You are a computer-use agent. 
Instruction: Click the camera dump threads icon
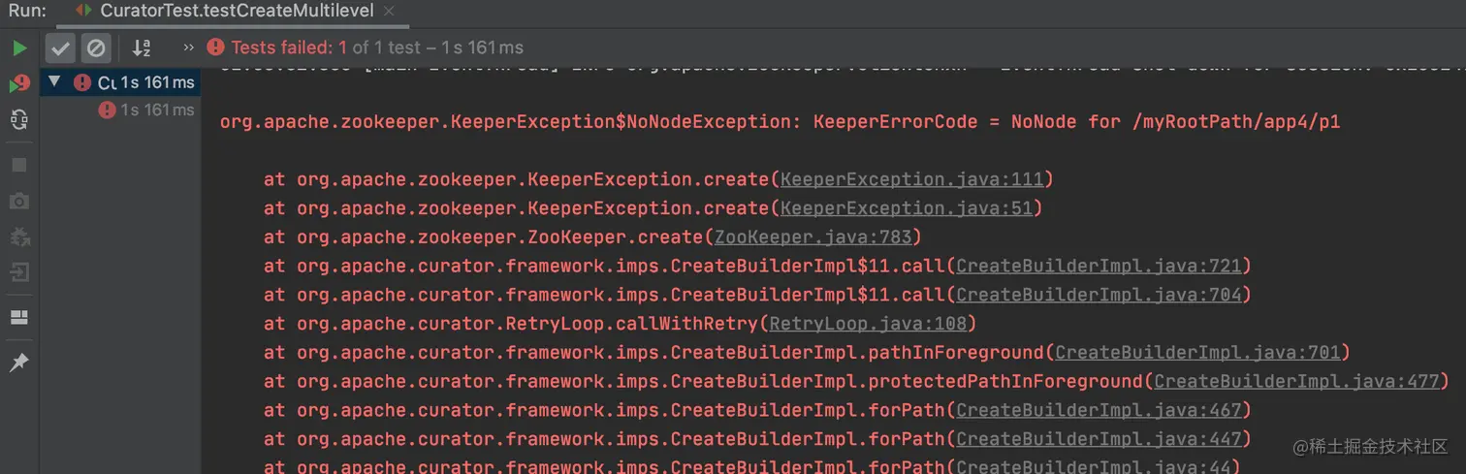[19, 201]
